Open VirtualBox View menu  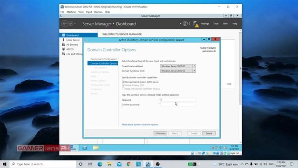(81, 12)
